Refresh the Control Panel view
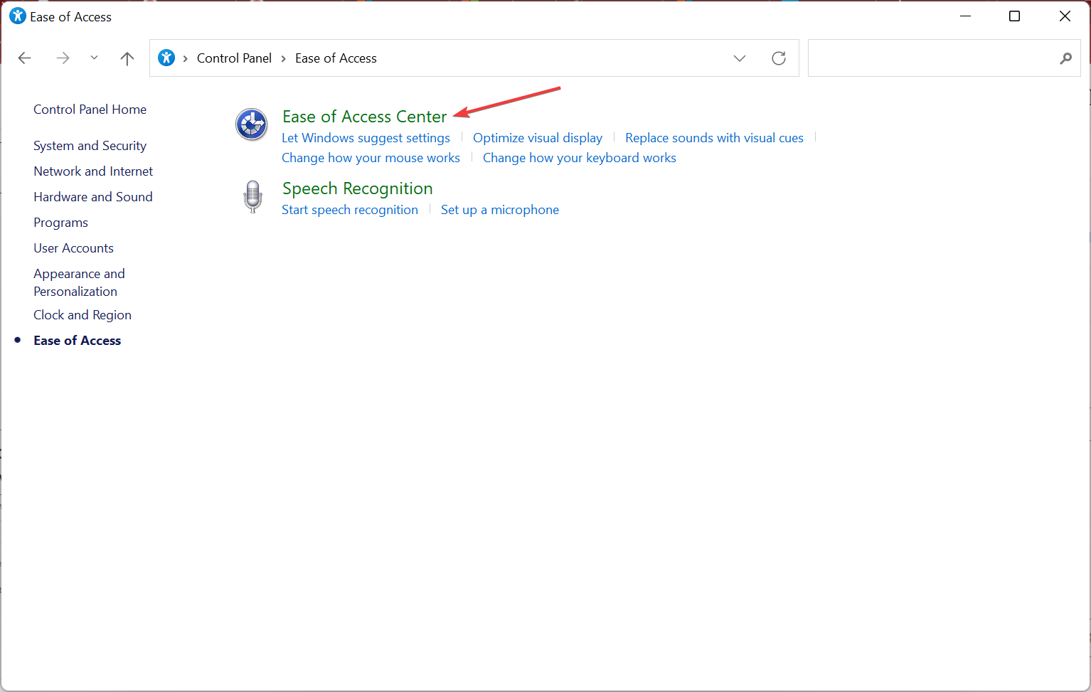This screenshot has width=1091, height=692. click(779, 58)
